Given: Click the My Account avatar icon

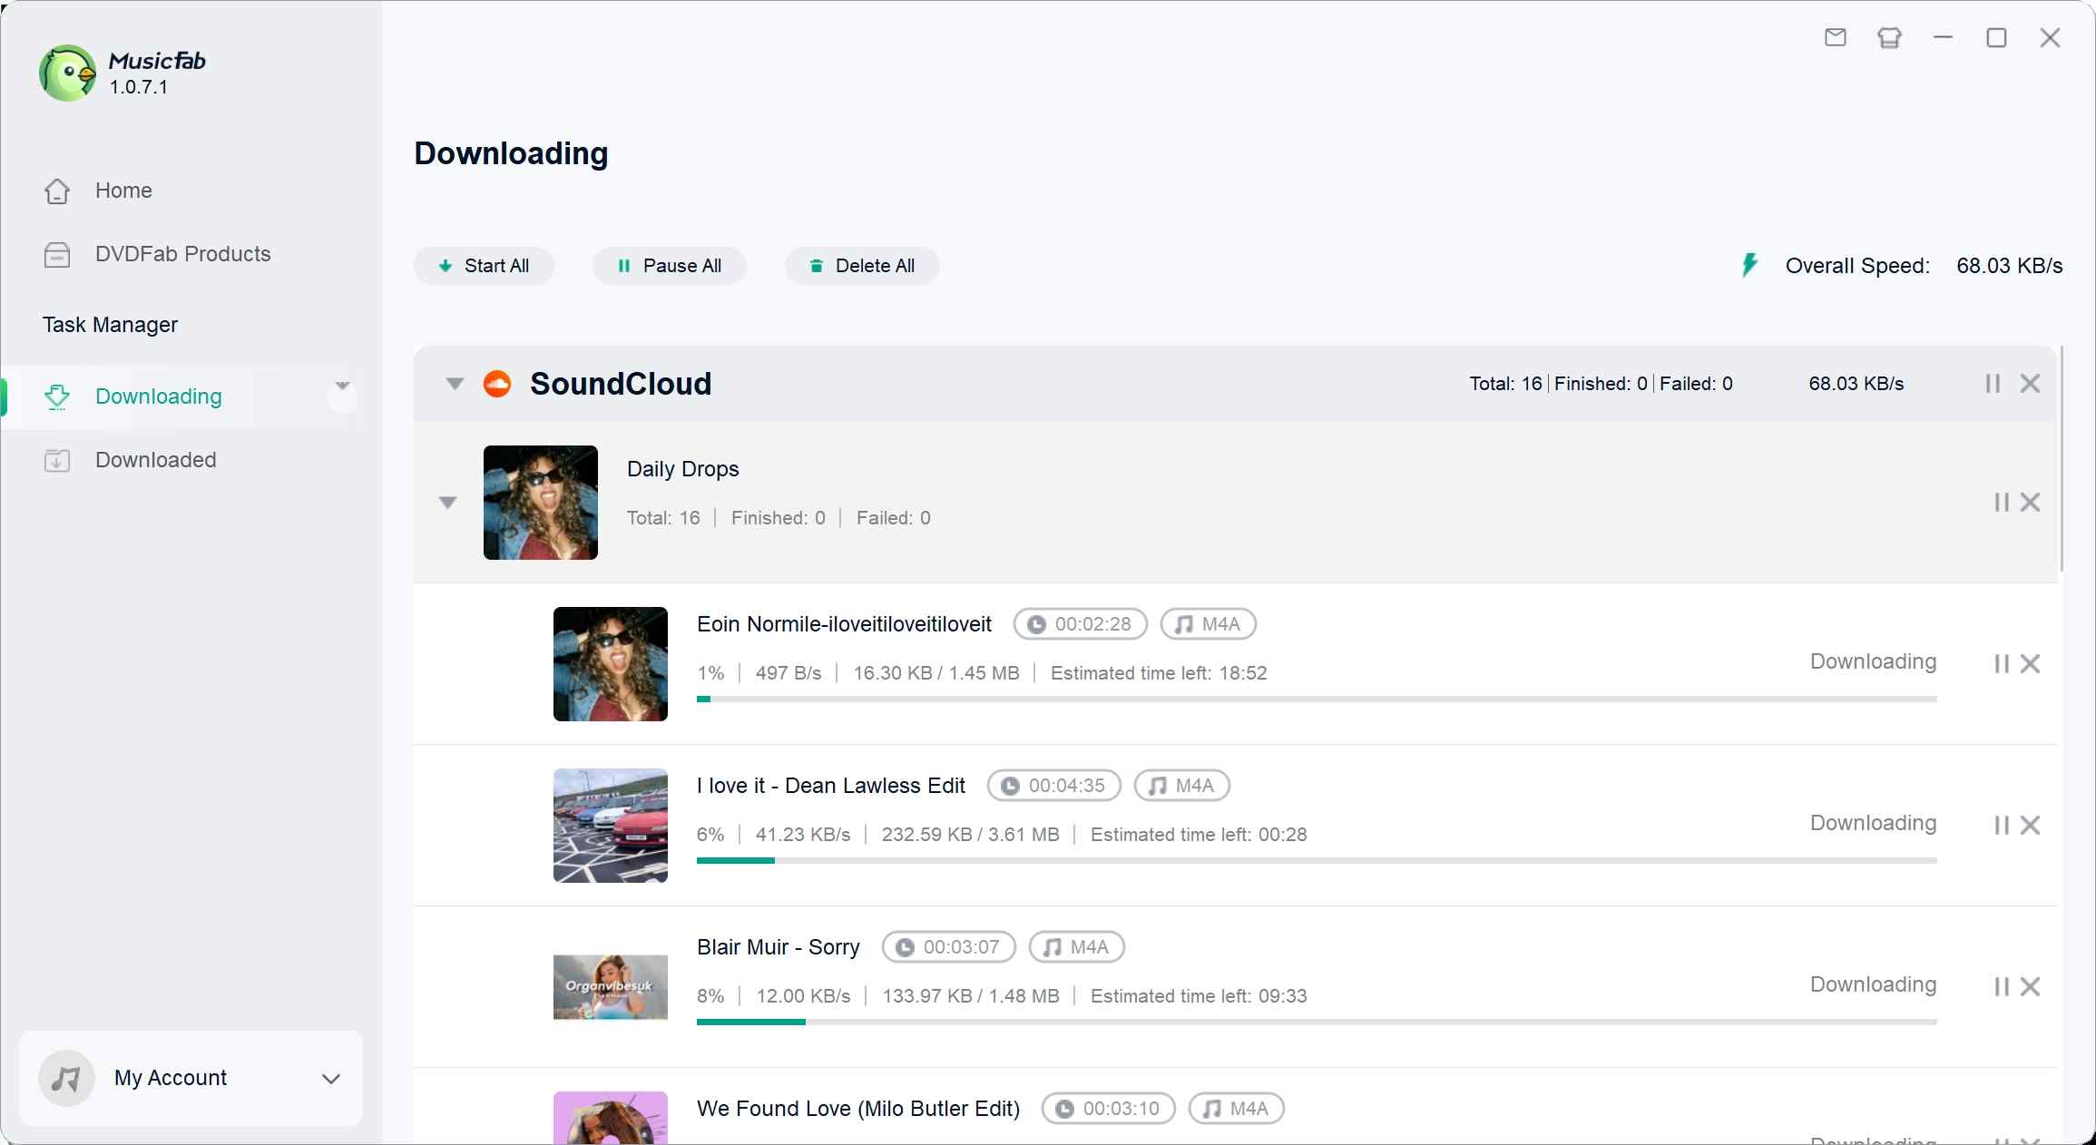Looking at the screenshot, I should 66,1078.
